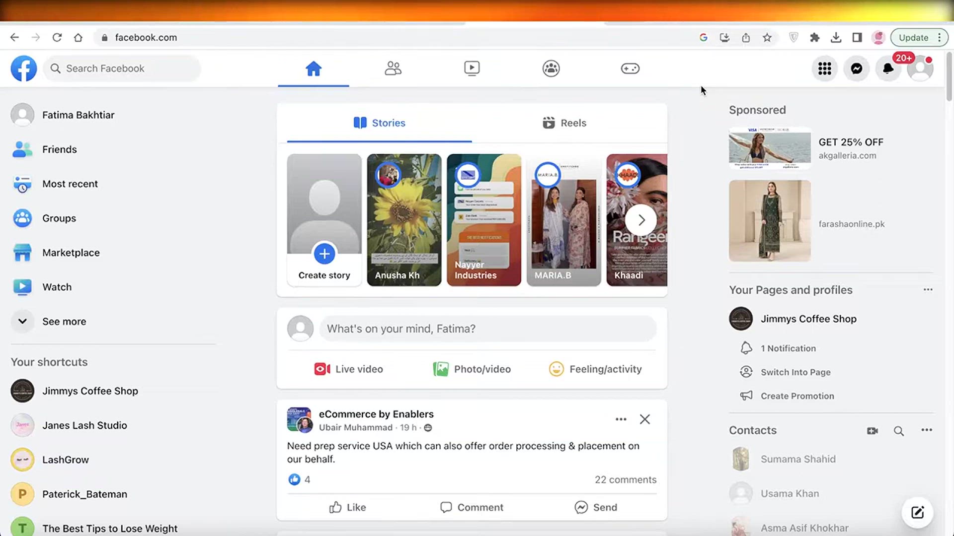
Task: Open Marketplace in left sidebar
Action: [x=113, y=253]
